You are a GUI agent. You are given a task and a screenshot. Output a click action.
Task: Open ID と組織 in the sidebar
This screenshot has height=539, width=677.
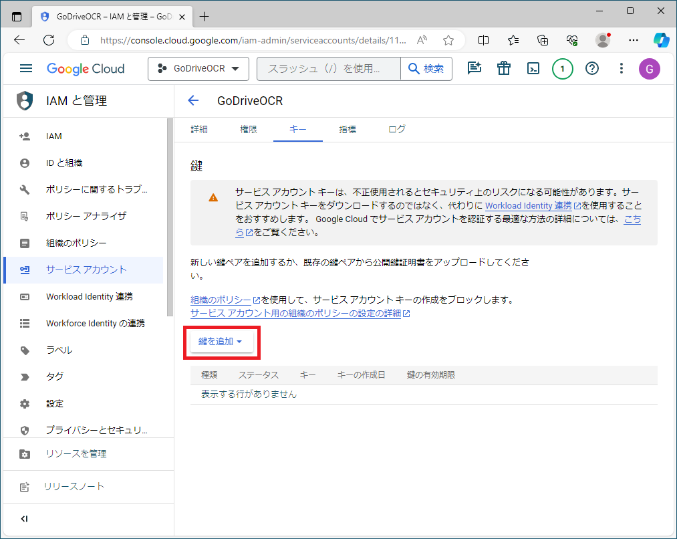pos(84,163)
